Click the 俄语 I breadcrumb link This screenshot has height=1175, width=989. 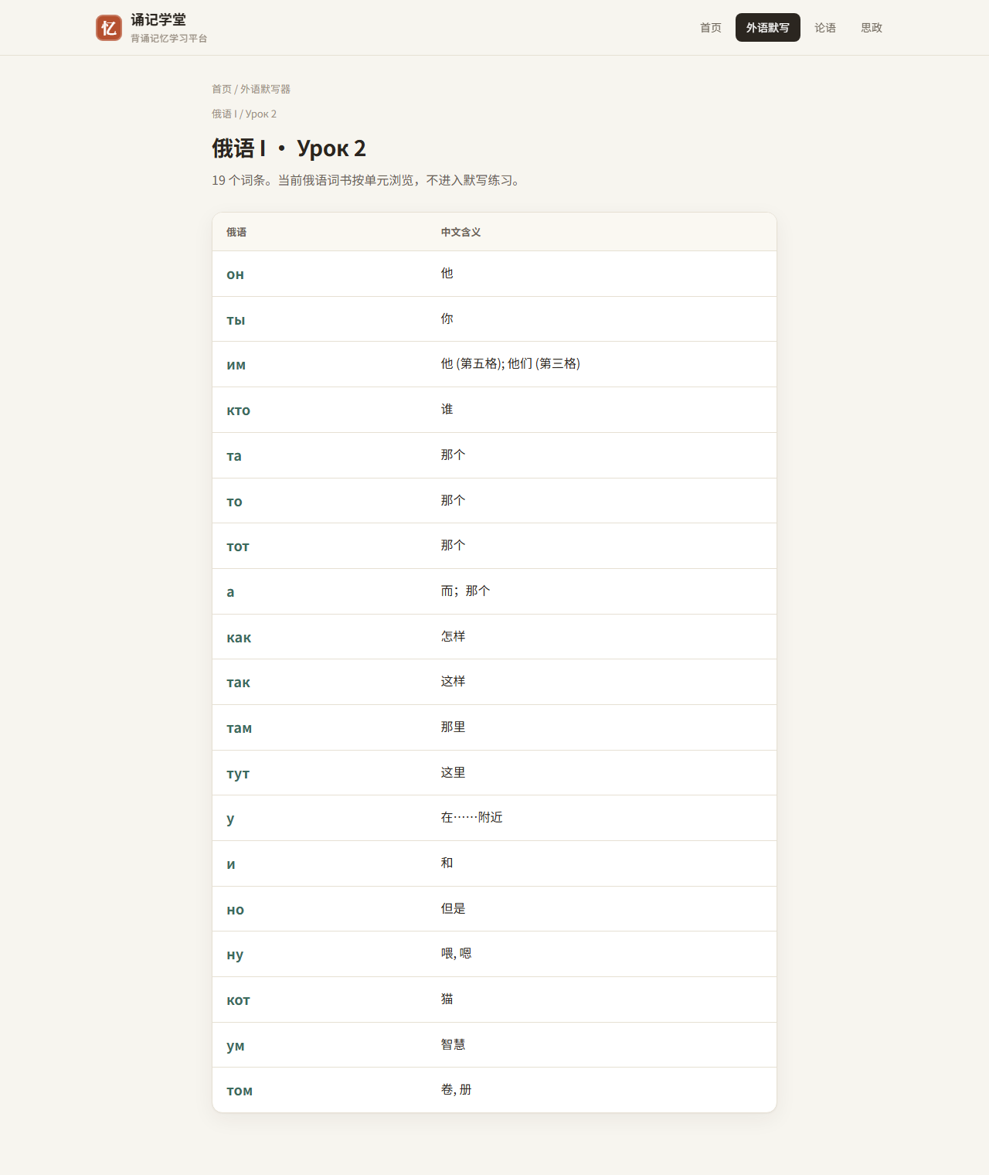tap(225, 114)
